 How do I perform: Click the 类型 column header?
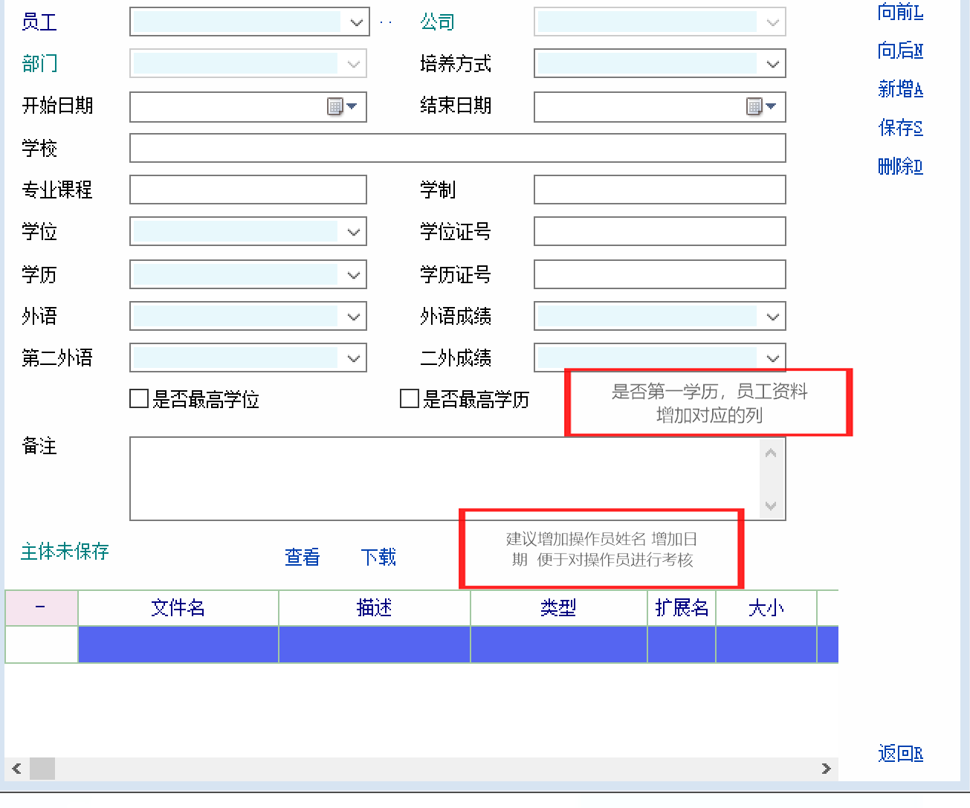click(558, 608)
